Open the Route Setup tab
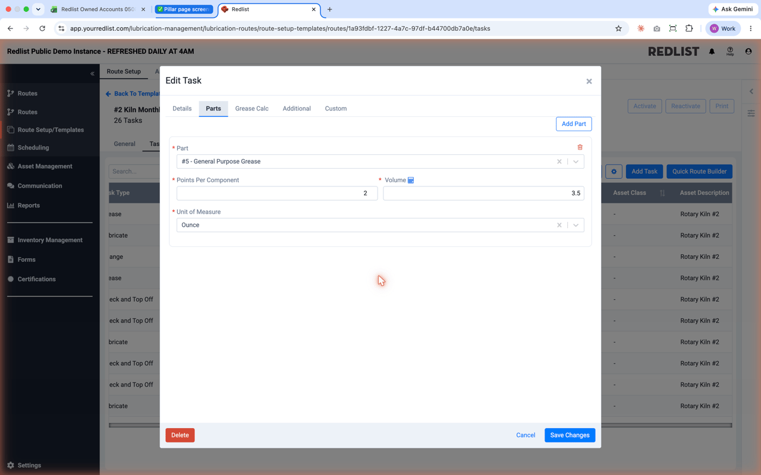761x475 pixels. point(124,71)
